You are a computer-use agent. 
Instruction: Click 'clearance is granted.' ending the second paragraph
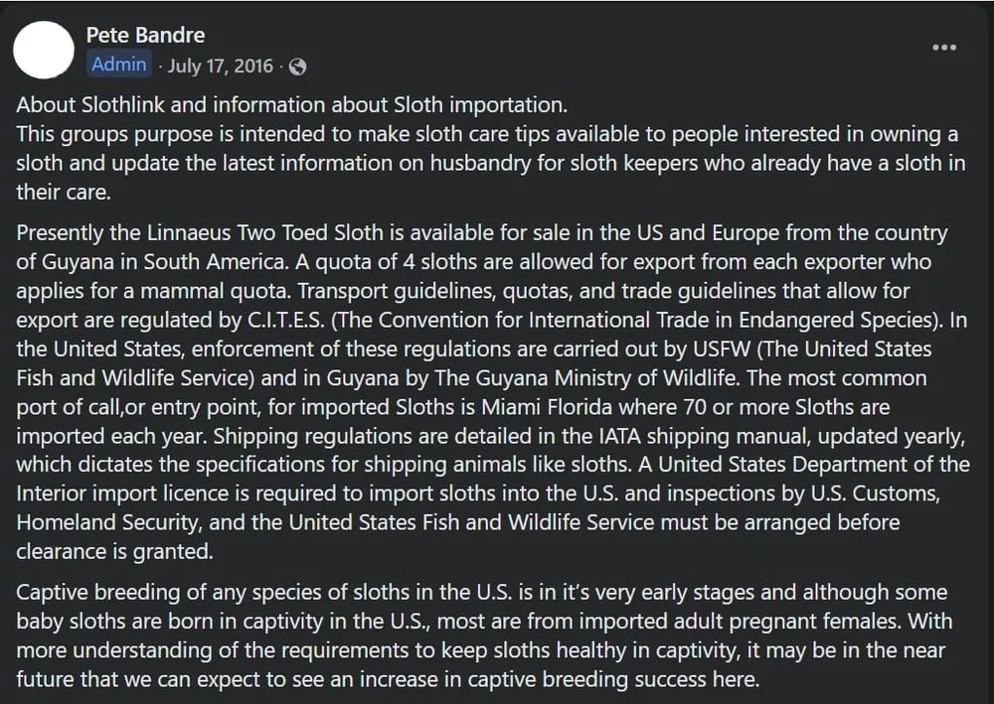tap(114, 551)
